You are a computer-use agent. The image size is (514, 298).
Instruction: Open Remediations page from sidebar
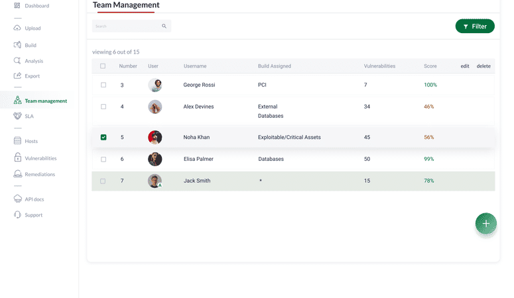40,175
